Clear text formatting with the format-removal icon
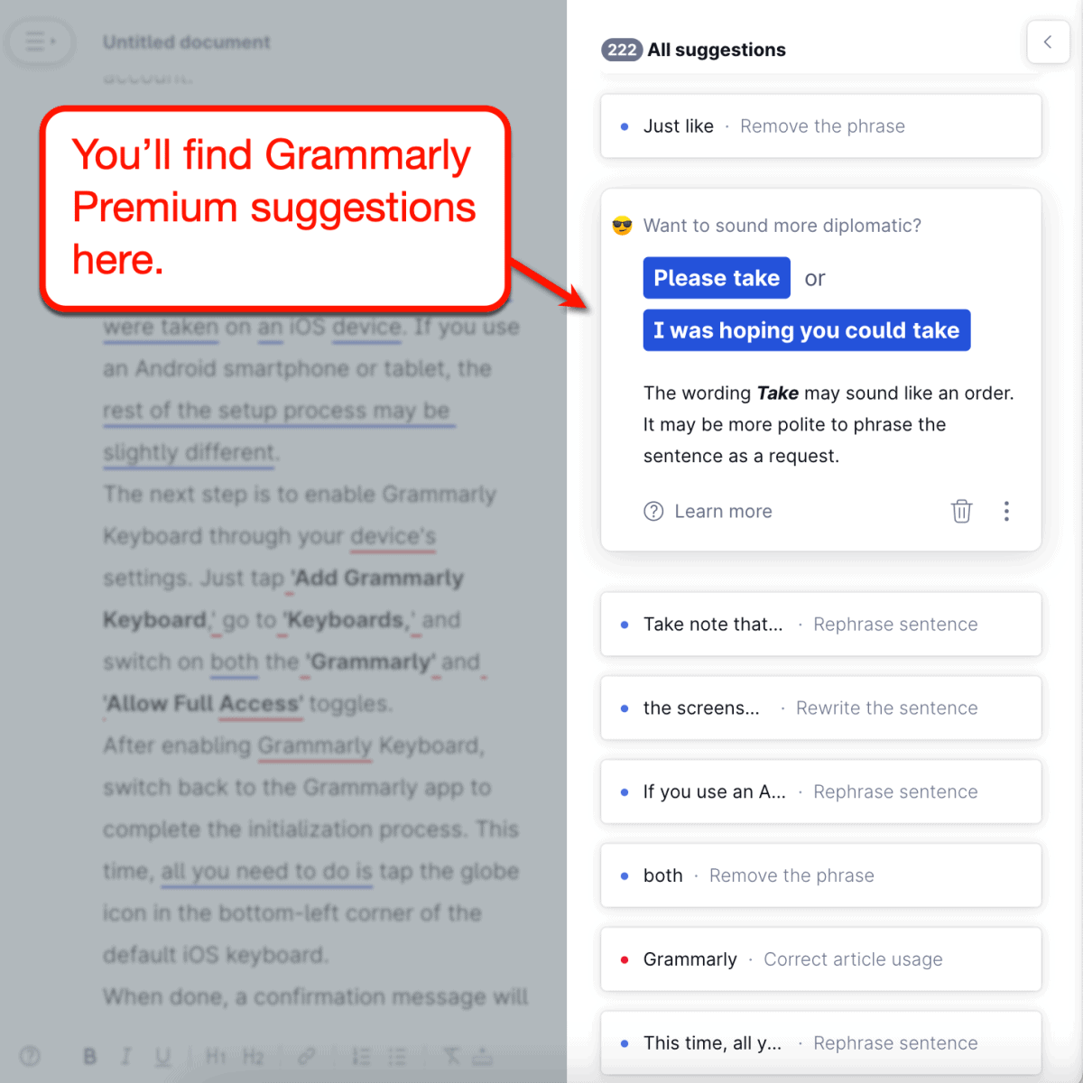Screen dimensions: 1083x1083 [450, 1056]
